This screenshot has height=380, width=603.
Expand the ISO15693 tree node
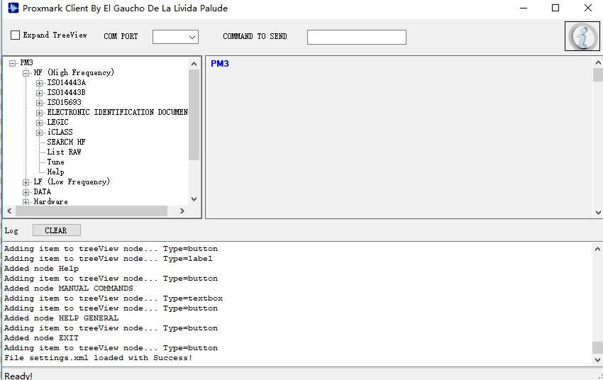(40, 103)
